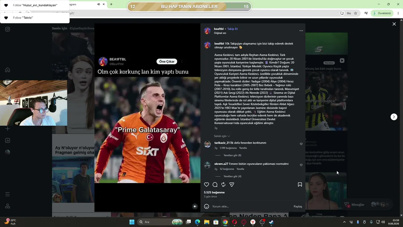View the 52 beğenme comment likes
Viewport: 403px width, 227px height.
pyautogui.click(x=227, y=169)
